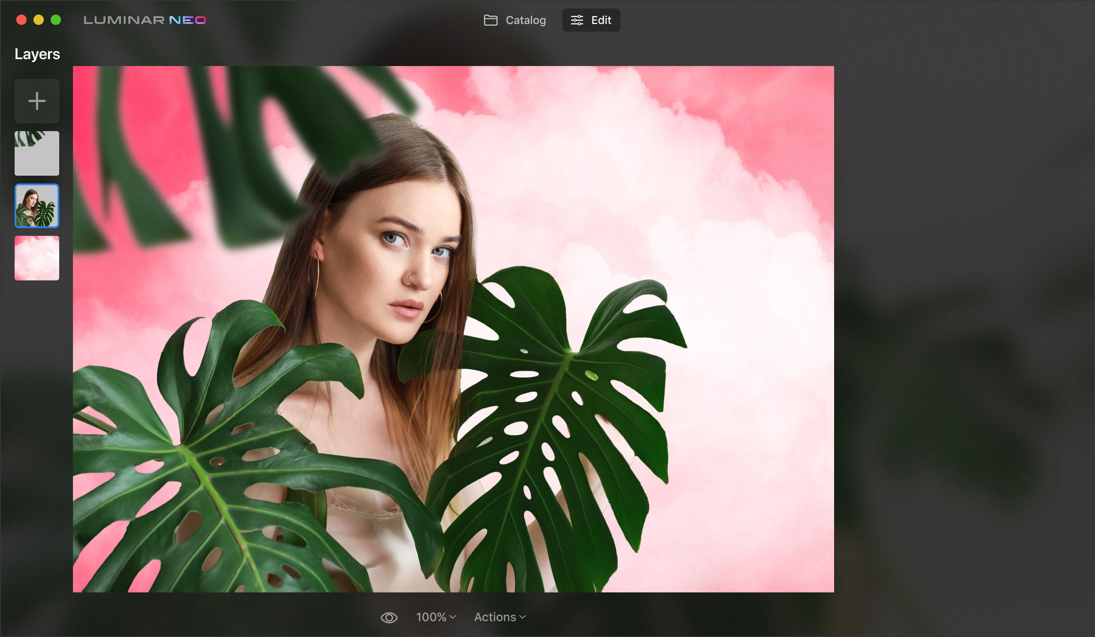Screen dimensions: 1095x637
Task: Select the subject layer thumbnail
Action: tap(36, 205)
